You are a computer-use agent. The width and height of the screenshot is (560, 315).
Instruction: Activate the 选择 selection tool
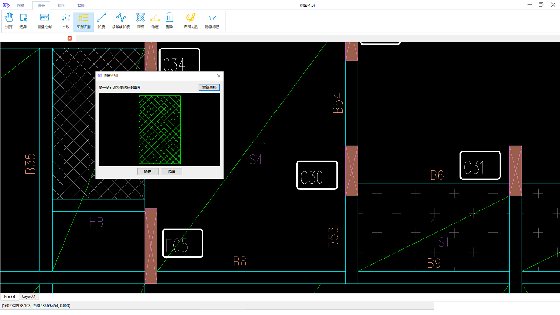[23, 21]
